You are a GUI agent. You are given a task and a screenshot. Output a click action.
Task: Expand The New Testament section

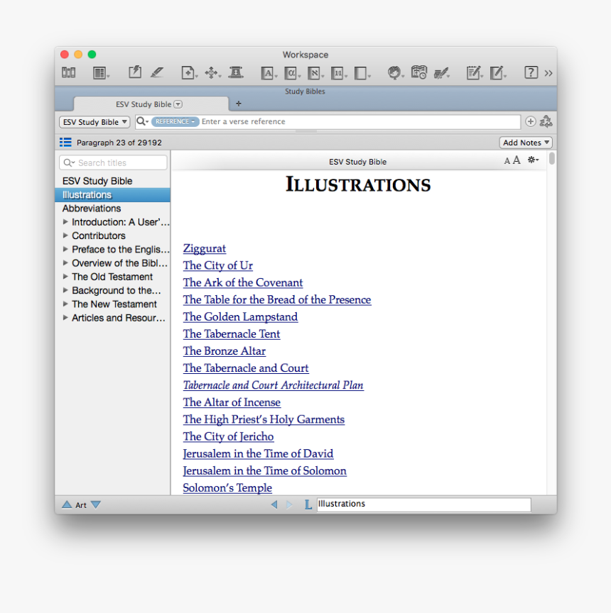pos(65,304)
